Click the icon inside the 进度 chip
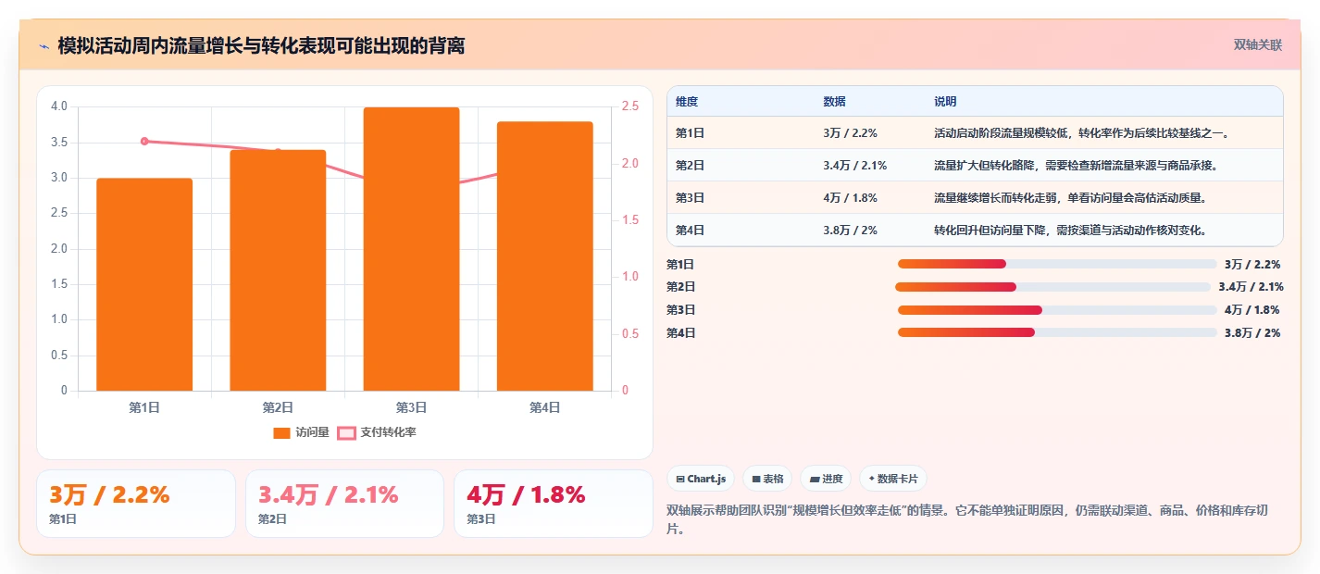Viewport: 1320px width, 574px height. pyautogui.click(x=815, y=480)
